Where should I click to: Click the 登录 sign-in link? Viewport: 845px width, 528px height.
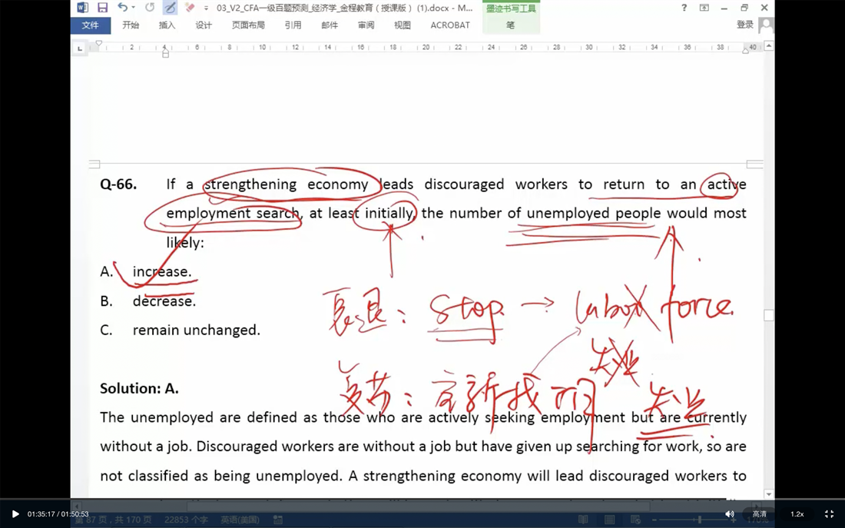click(745, 25)
